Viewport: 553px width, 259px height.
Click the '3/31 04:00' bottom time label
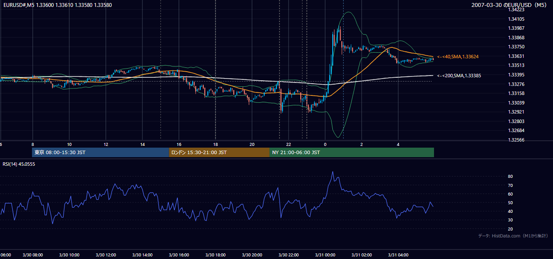[x=398, y=255]
